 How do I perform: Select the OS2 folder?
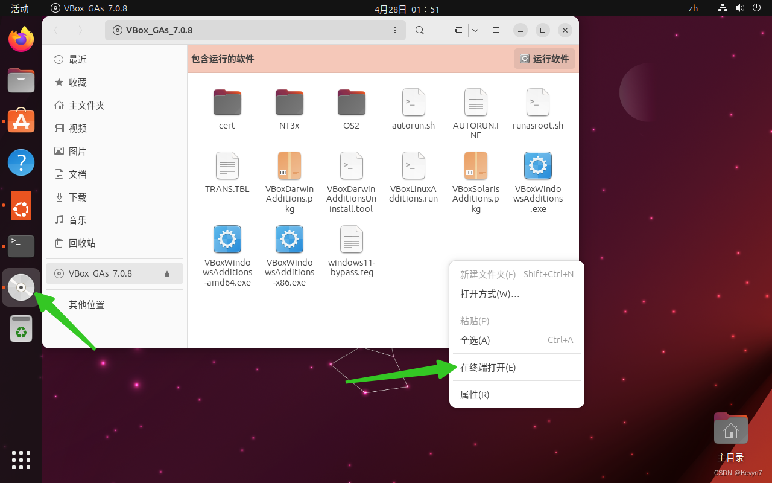click(x=352, y=109)
